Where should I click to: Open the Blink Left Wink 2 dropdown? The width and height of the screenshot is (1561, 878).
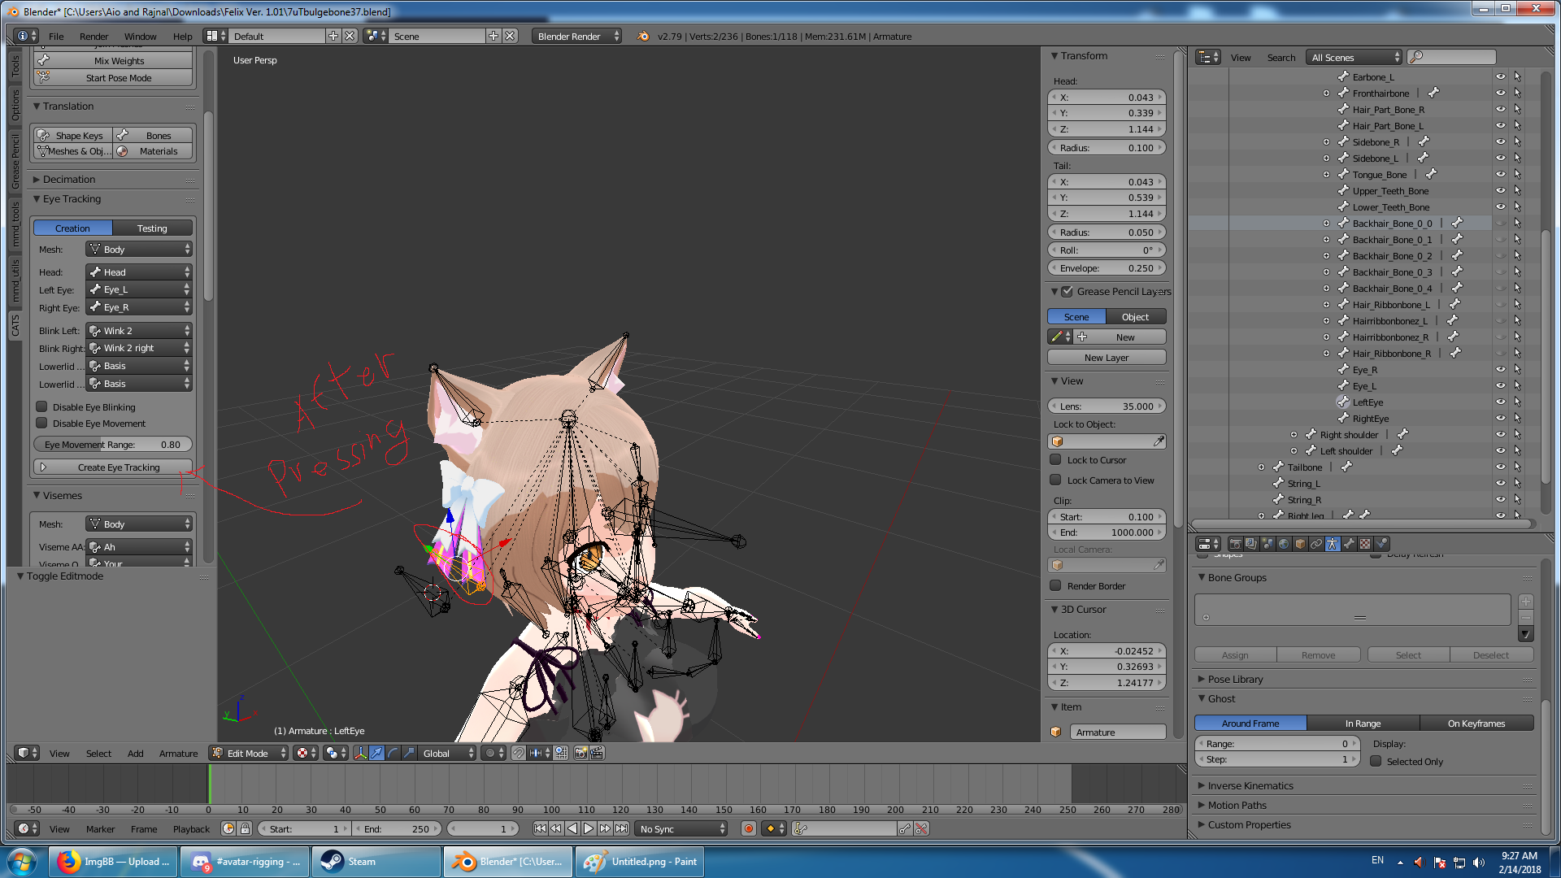pos(139,330)
